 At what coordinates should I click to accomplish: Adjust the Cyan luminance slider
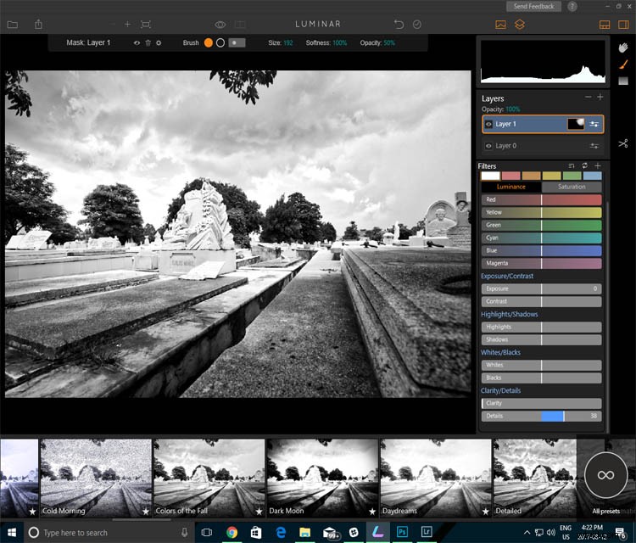coord(542,238)
